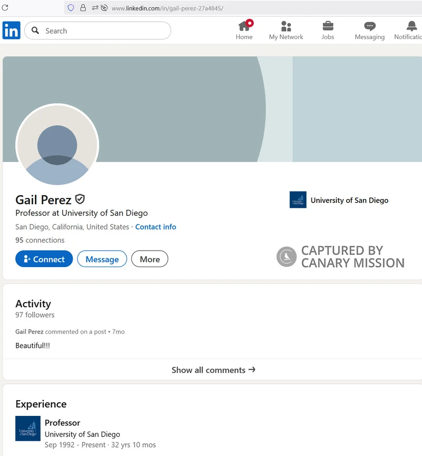
Task: Open the Messaging tab
Action: tap(370, 30)
